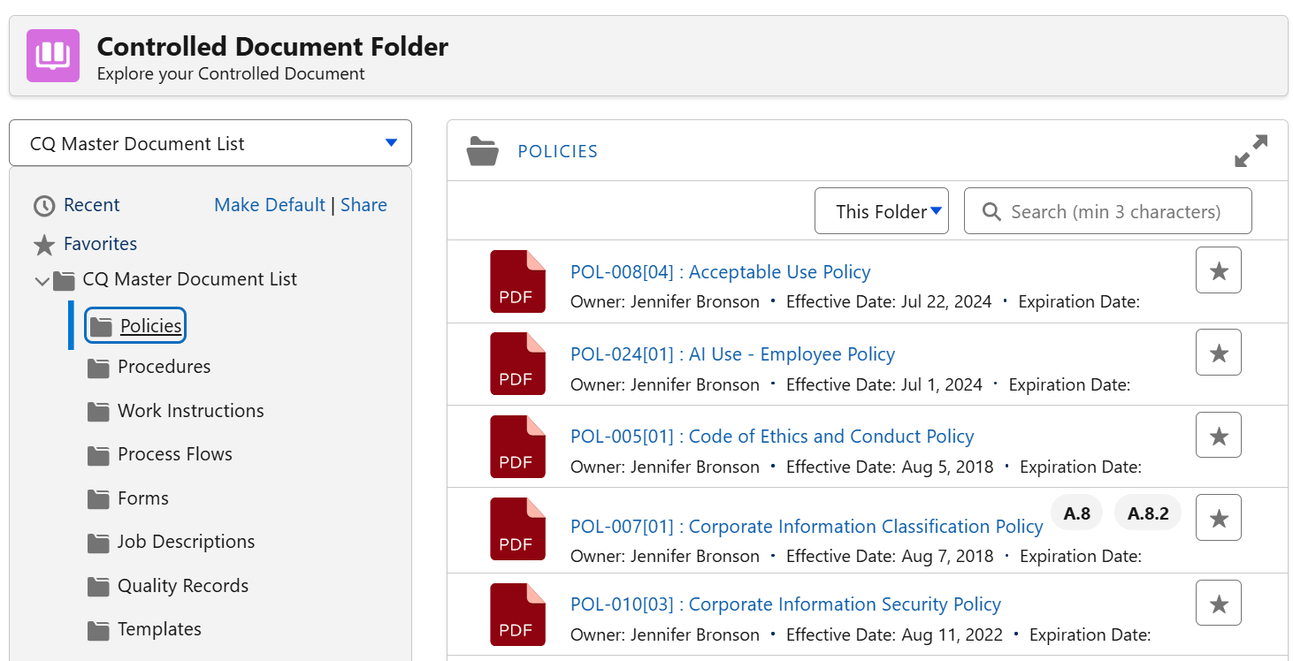Click the expand fullscreen arrows icon
This screenshot has height=661, width=1293.
[1251, 151]
